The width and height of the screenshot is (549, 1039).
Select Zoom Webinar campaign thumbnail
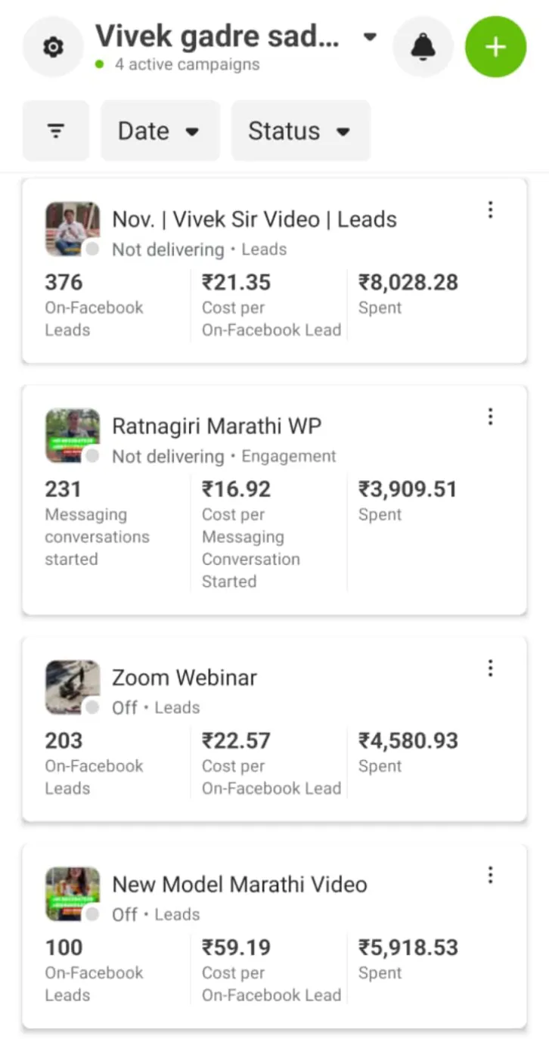click(72, 687)
